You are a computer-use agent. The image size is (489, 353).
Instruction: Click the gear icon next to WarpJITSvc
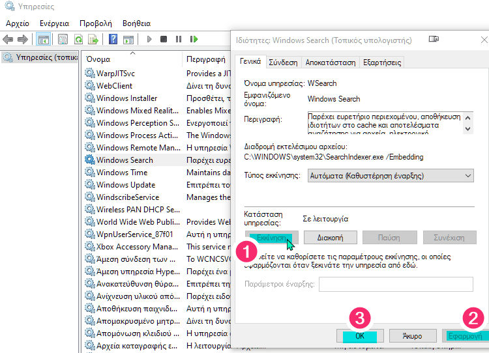pos(90,73)
